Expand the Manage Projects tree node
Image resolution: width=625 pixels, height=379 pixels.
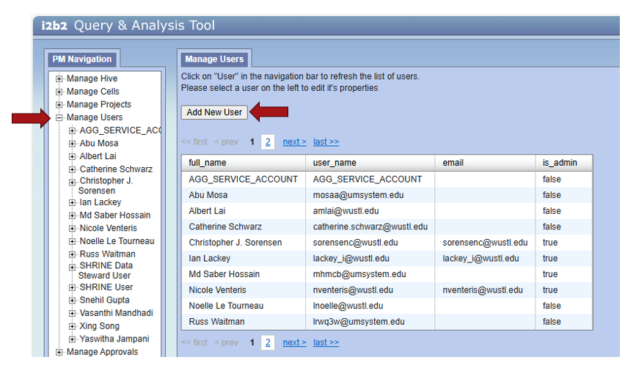pyautogui.click(x=59, y=105)
